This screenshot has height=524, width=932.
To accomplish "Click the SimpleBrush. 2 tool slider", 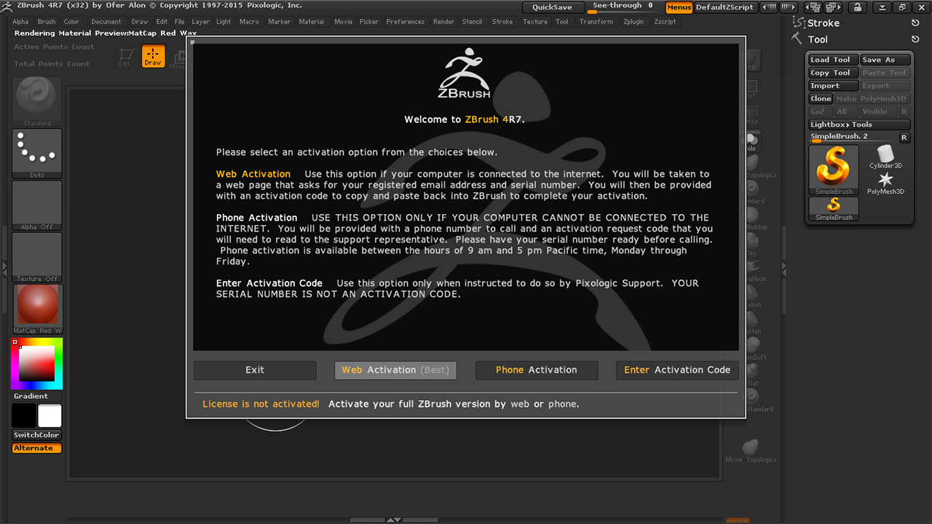I will pyautogui.click(x=853, y=138).
